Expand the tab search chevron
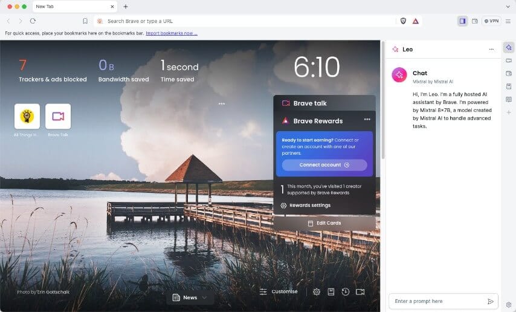This screenshot has width=516, height=312. (508, 7)
